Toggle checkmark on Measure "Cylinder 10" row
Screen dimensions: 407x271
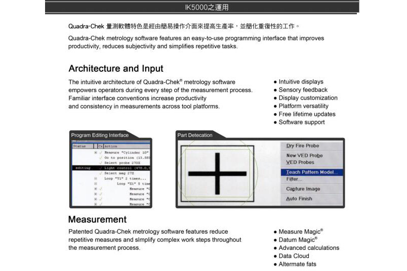click(101, 153)
